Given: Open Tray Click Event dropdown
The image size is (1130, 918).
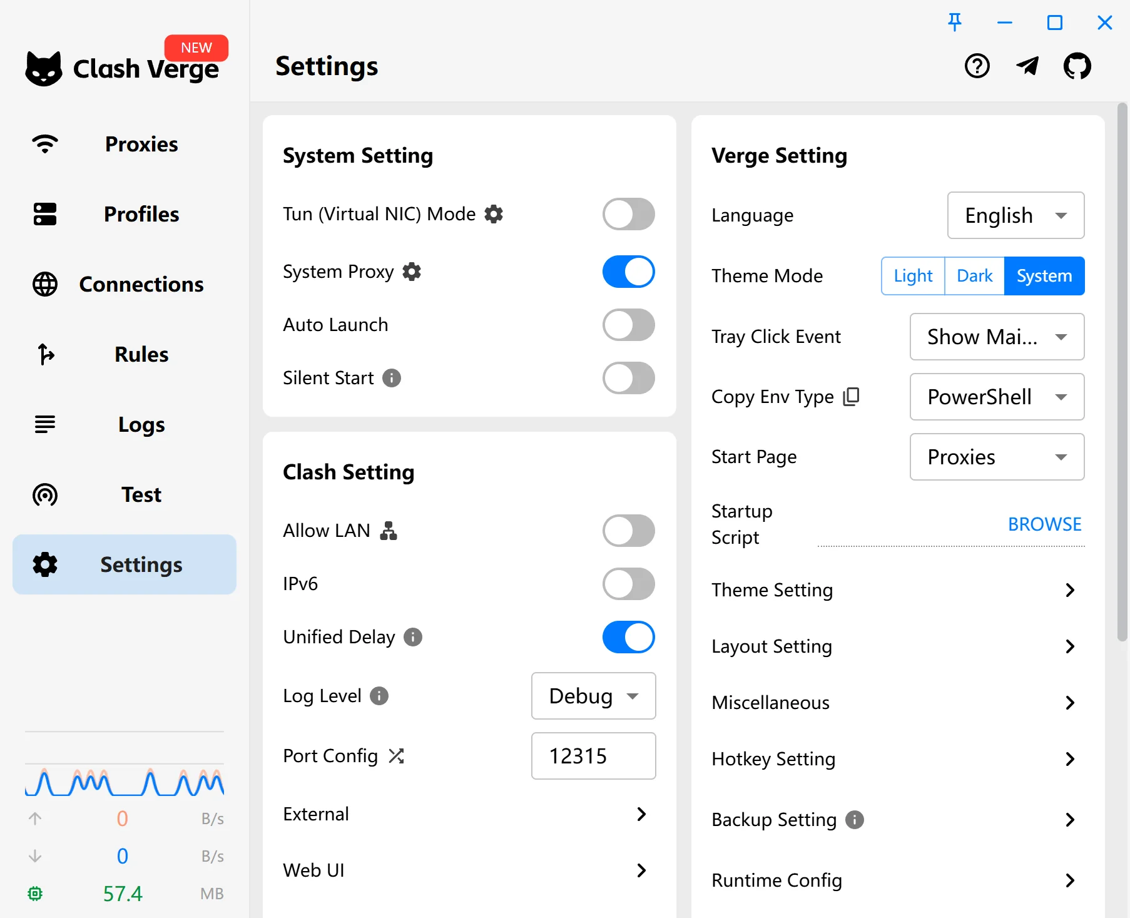Looking at the screenshot, I should point(997,337).
